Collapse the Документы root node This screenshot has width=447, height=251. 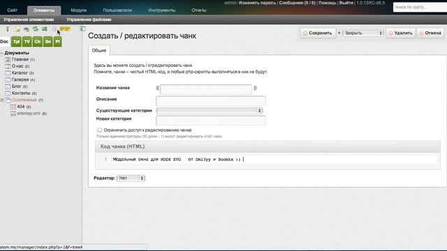click(1, 53)
